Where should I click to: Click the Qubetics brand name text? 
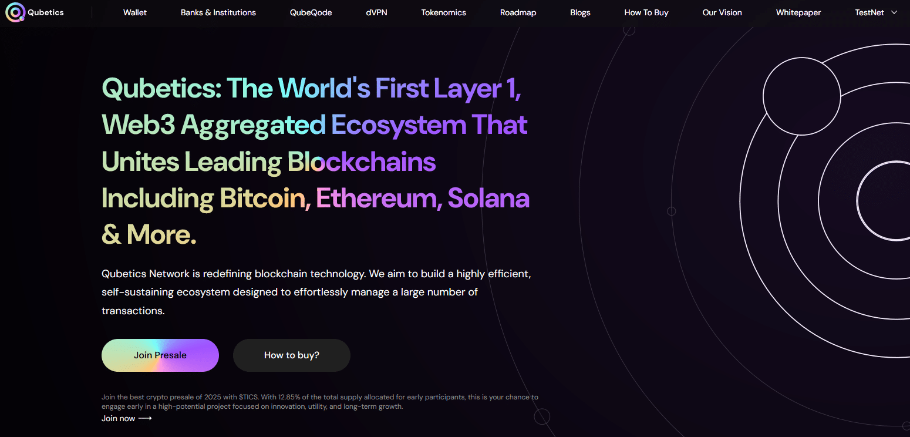[46, 12]
